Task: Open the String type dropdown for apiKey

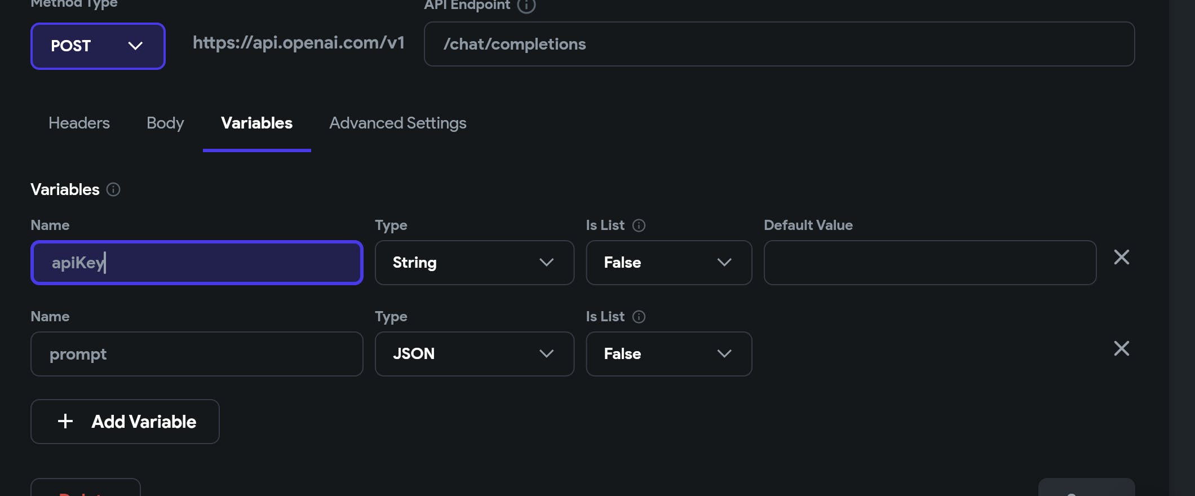Action: point(474,263)
